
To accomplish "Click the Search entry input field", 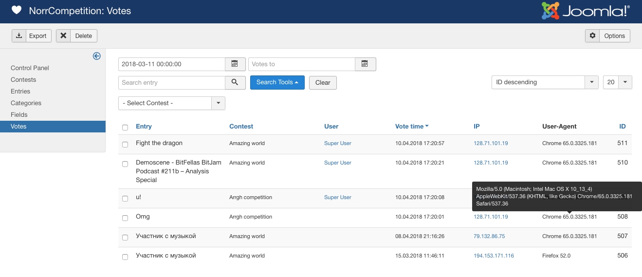I will coord(171,83).
